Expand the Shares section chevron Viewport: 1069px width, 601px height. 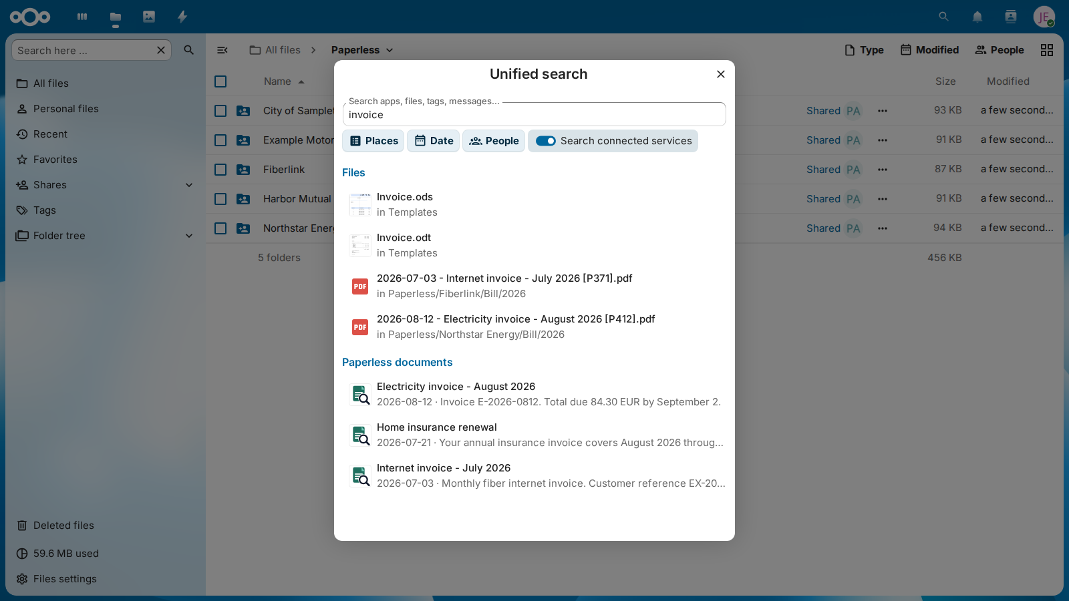pyautogui.click(x=189, y=185)
